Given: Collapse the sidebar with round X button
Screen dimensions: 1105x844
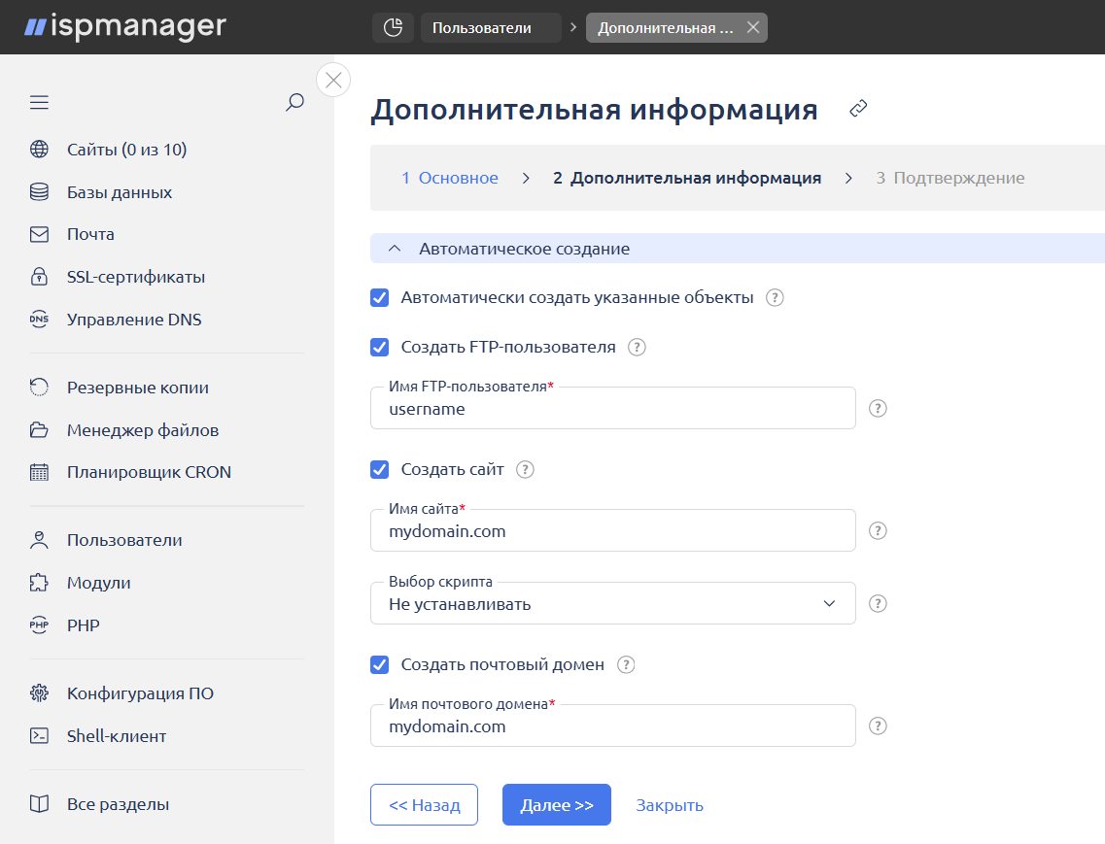Looking at the screenshot, I should (x=333, y=80).
